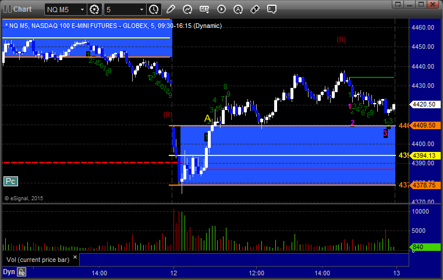Click the orange 4378.75 price label
This screenshot has width=443, height=280.
(x=424, y=185)
